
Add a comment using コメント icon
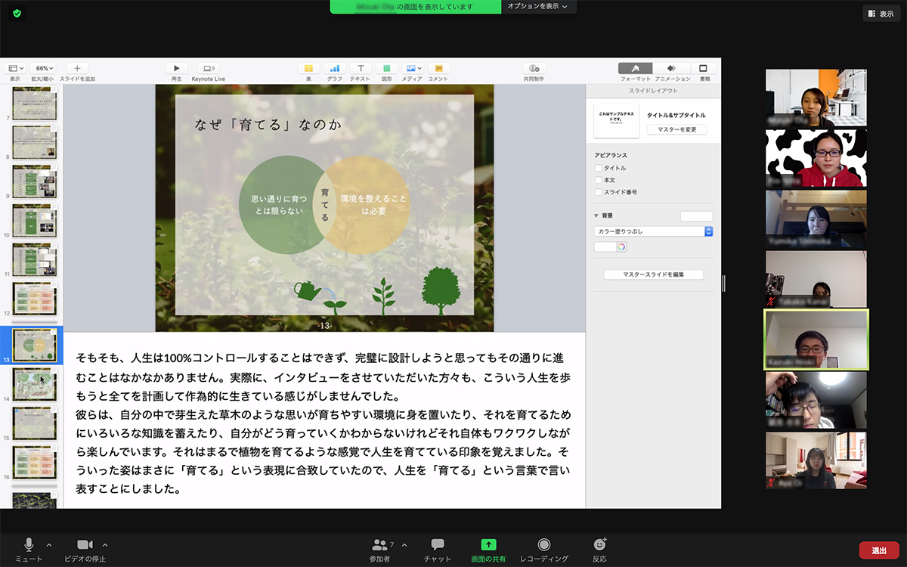coord(438,68)
